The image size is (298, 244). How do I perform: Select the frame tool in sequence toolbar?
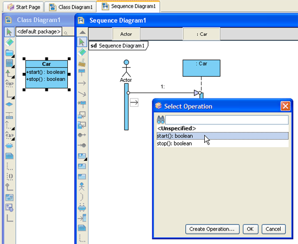point(82,176)
